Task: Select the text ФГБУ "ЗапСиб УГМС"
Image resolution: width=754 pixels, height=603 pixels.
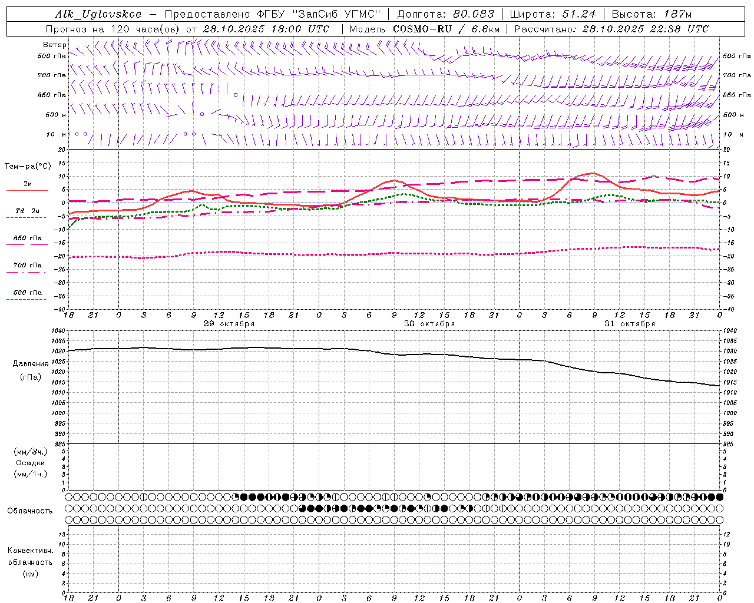Action: [x=319, y=14]
